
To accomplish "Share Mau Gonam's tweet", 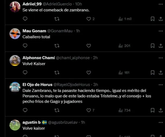I will click(x=160, y=46).
